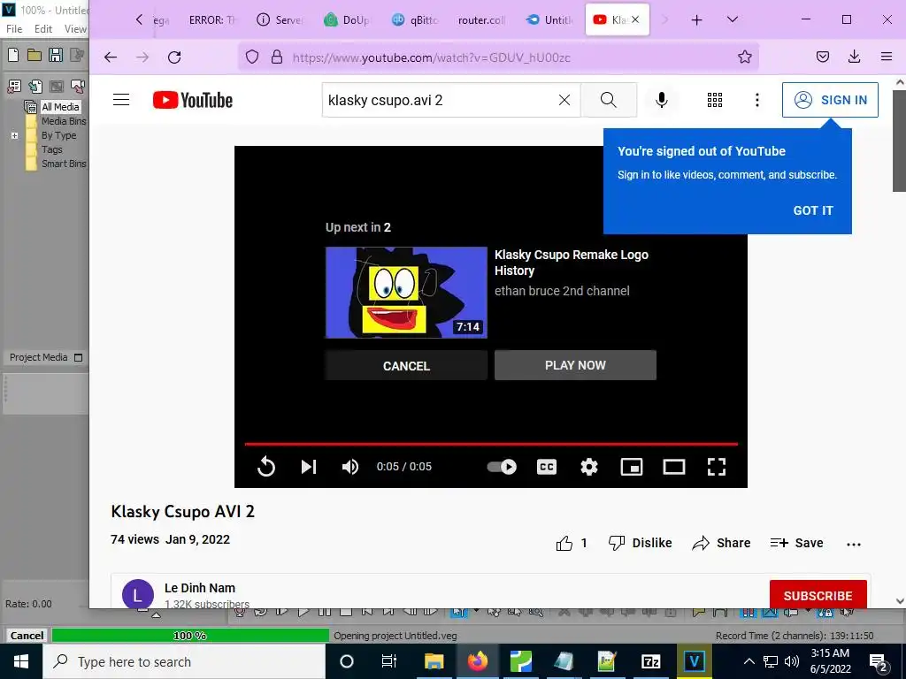906x679 pixels.
Task: Select All Media in Vegas tree
Action: (x=60, y=107)
